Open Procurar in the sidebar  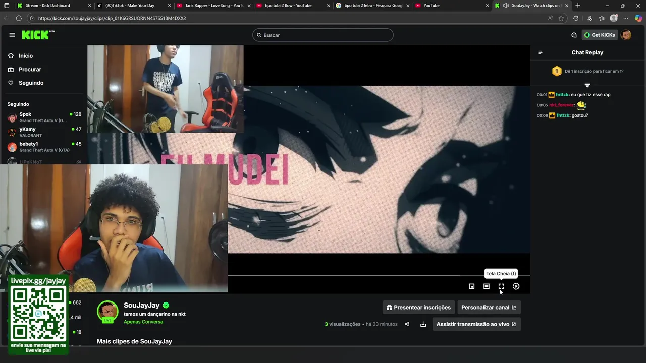[30, 69]
